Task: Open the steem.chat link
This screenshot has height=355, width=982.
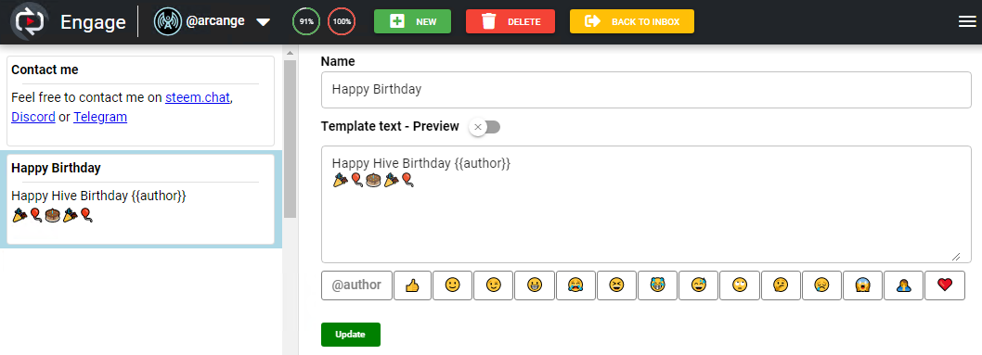Action: (198, 98)
